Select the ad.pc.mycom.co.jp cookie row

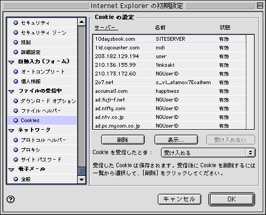[169, 125]
